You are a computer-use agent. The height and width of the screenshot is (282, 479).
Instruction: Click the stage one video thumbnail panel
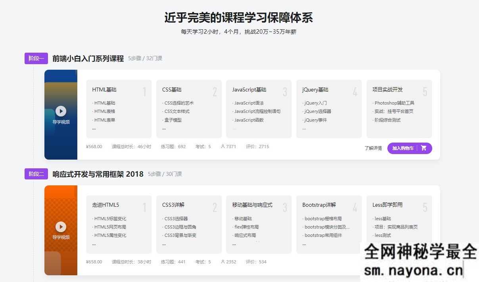[61, 114]
